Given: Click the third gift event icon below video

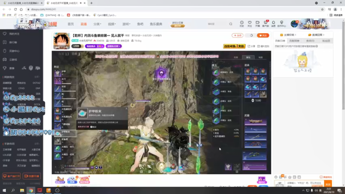Looking at the screenshot, I should click(85, 180).
